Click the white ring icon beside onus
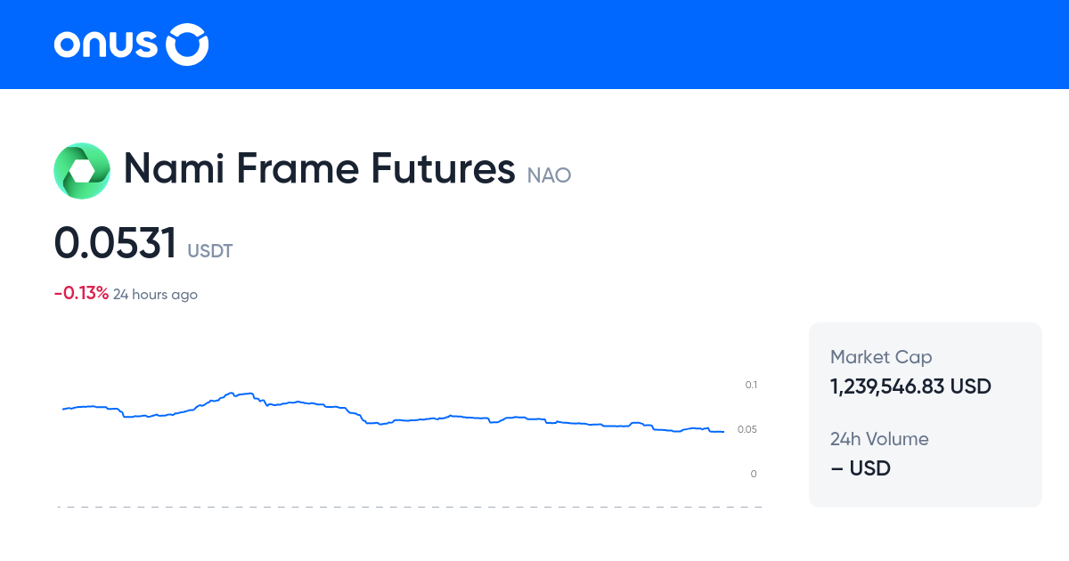1069x561 pixels. [188, 45]
